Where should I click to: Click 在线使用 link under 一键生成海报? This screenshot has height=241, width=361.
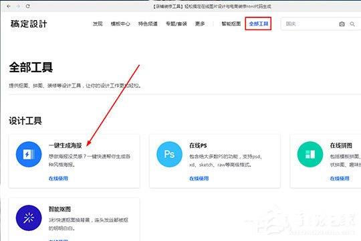(58, 178)
